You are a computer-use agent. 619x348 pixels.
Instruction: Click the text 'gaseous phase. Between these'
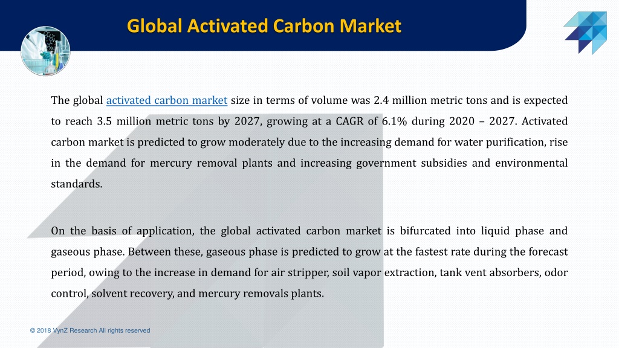tap(126, 252)
